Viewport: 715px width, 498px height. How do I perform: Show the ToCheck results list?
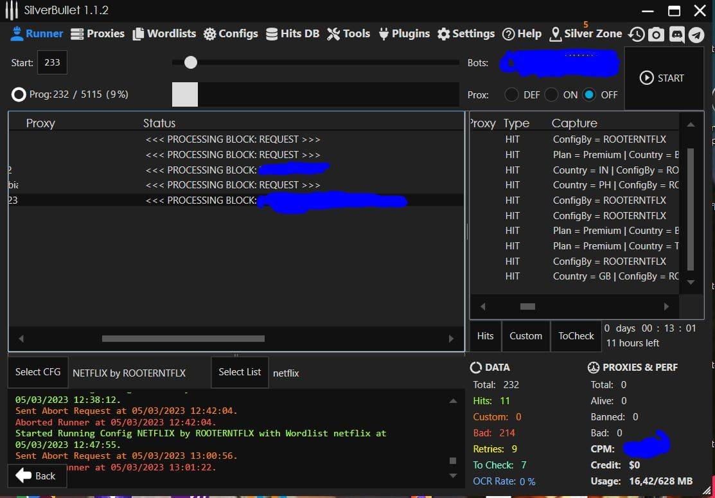point(576,336)
